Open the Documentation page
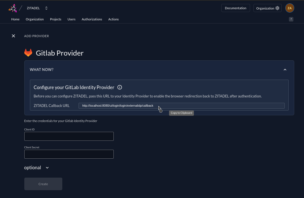The image size is (304, 198). coord(236,8)
